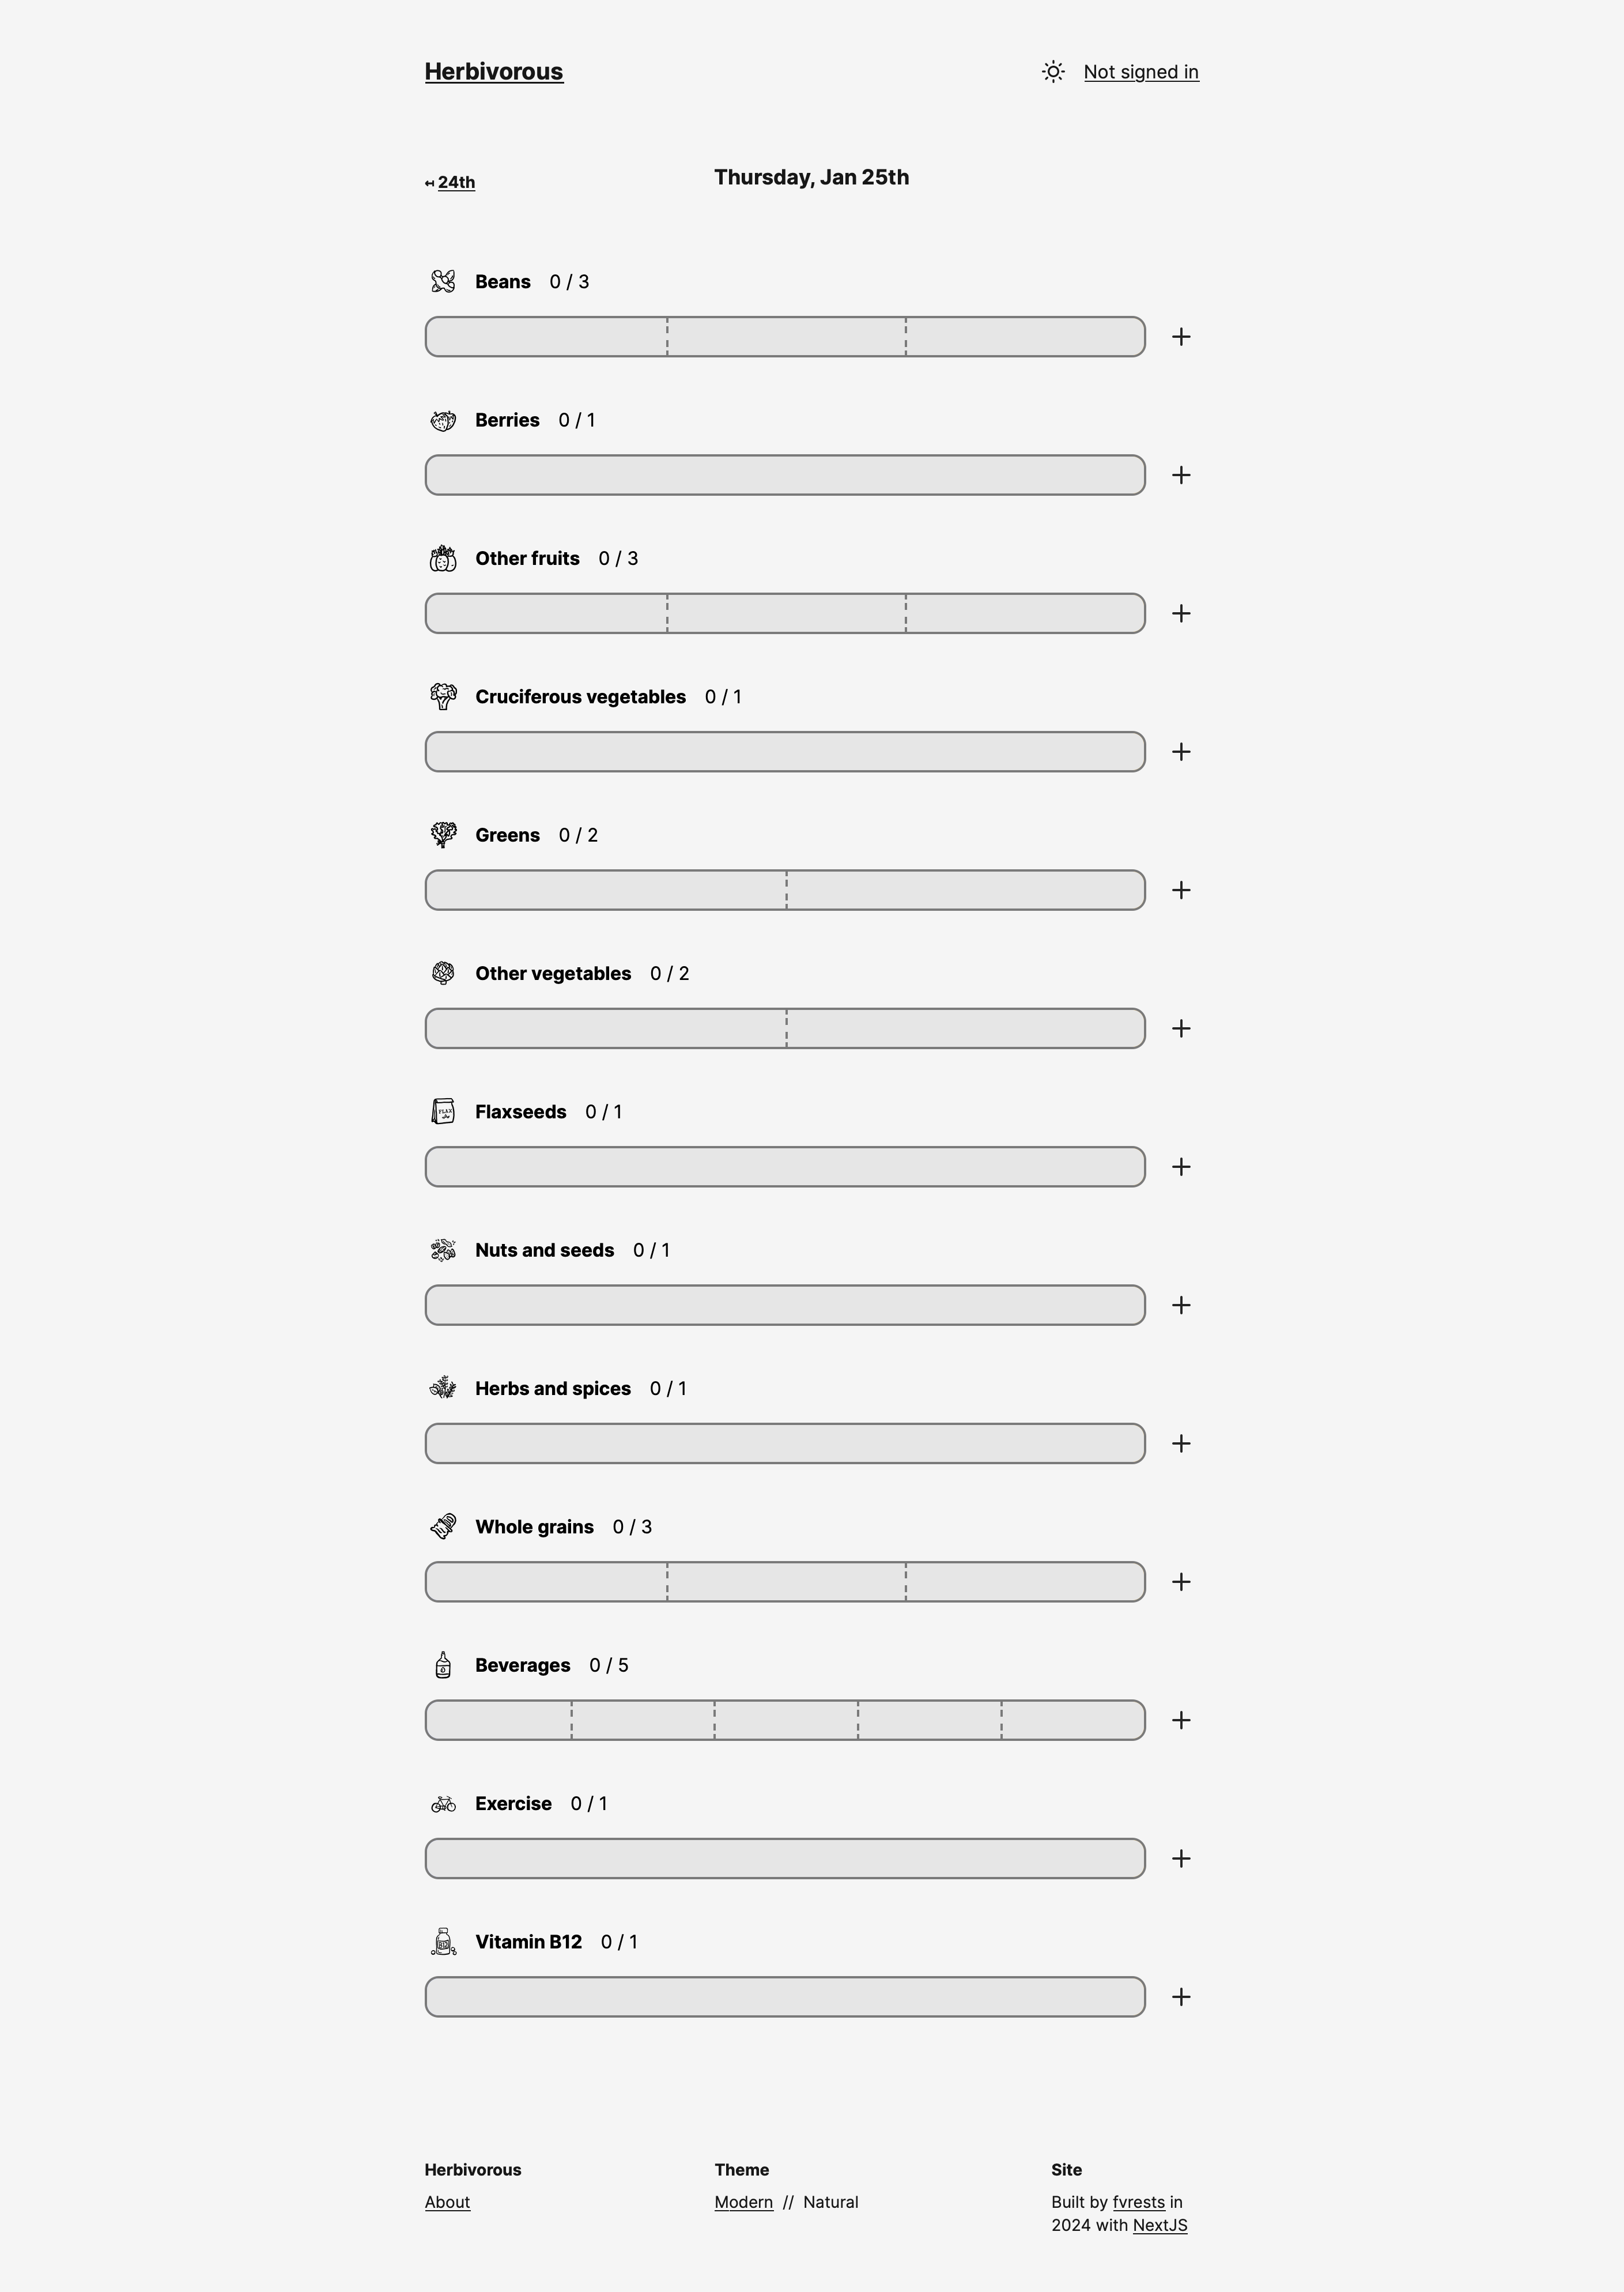Click the Other fruits progress bar
1624x2292 pixels.
(785, 613)
